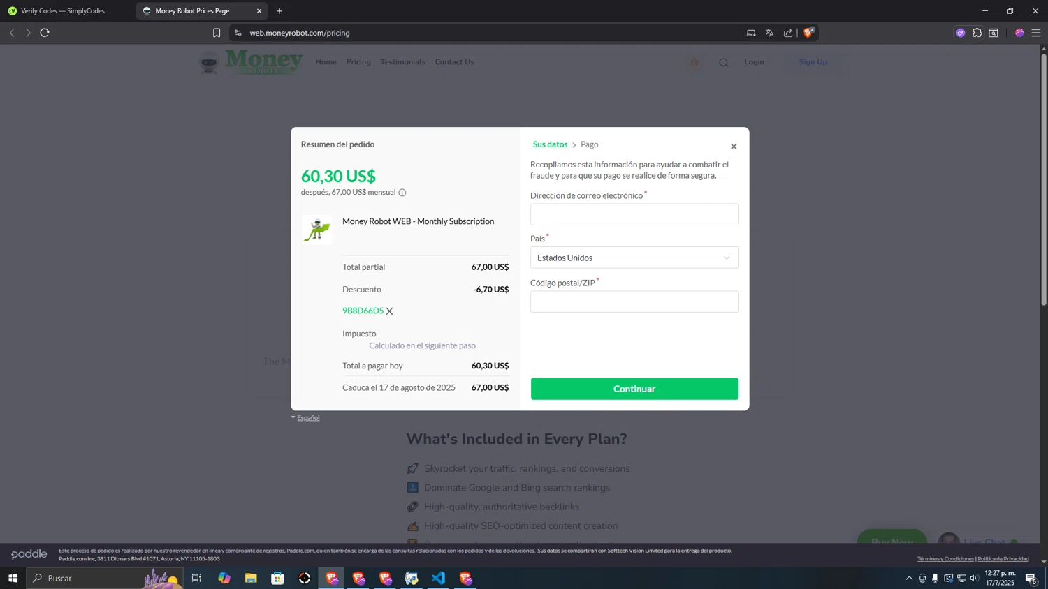Screen dimensions: 1048x589
Task: Open Task View on taskbar
Action: point(196,578)
